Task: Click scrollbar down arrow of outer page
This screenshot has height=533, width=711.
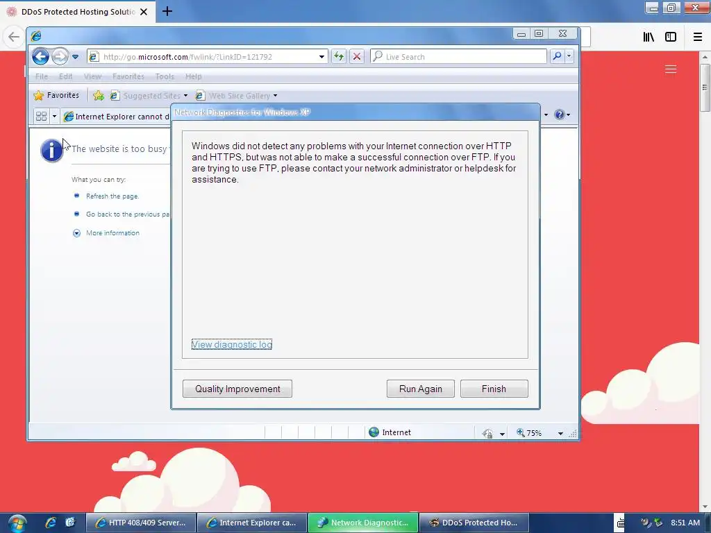Action: click(705, 506)
